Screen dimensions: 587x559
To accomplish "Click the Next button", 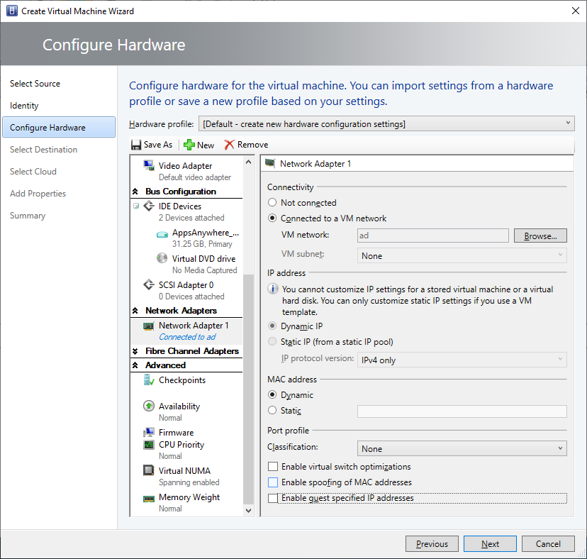I will tap(490, 544).
